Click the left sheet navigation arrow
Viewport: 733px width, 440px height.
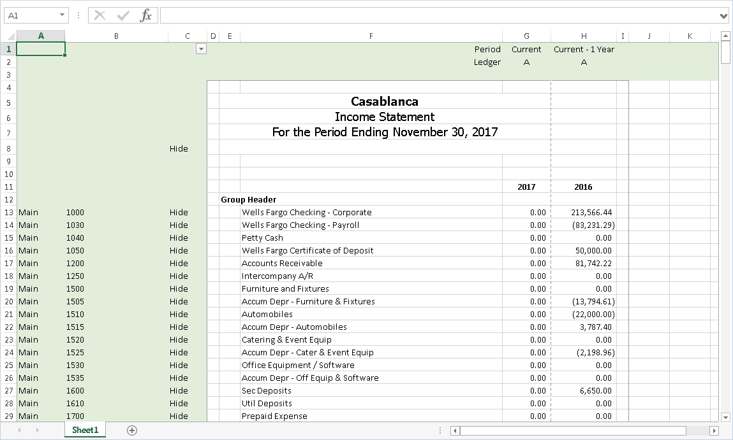coord(20,430)
